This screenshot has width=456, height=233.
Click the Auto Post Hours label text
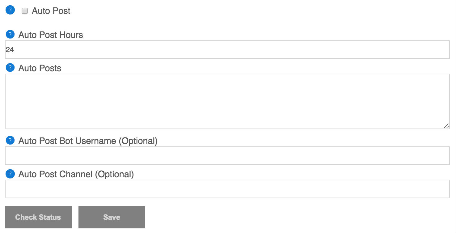click(x=51, y=35)
